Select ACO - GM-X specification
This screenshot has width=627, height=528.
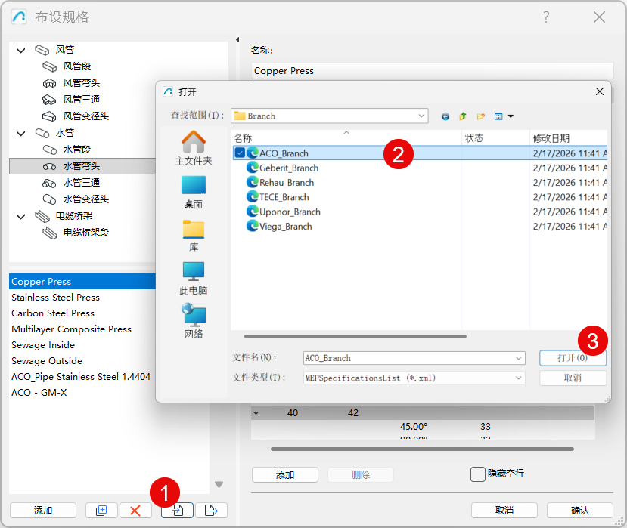[x=39, y=393]
